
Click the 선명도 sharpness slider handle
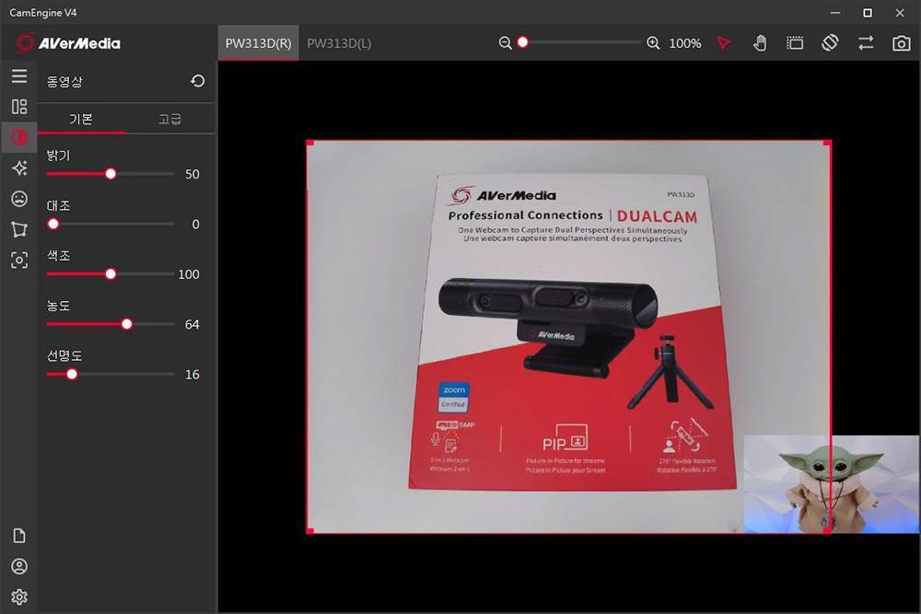point(72,374)
